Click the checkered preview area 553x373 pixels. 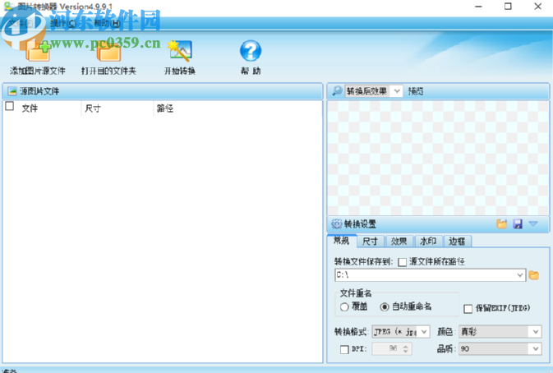438,158
